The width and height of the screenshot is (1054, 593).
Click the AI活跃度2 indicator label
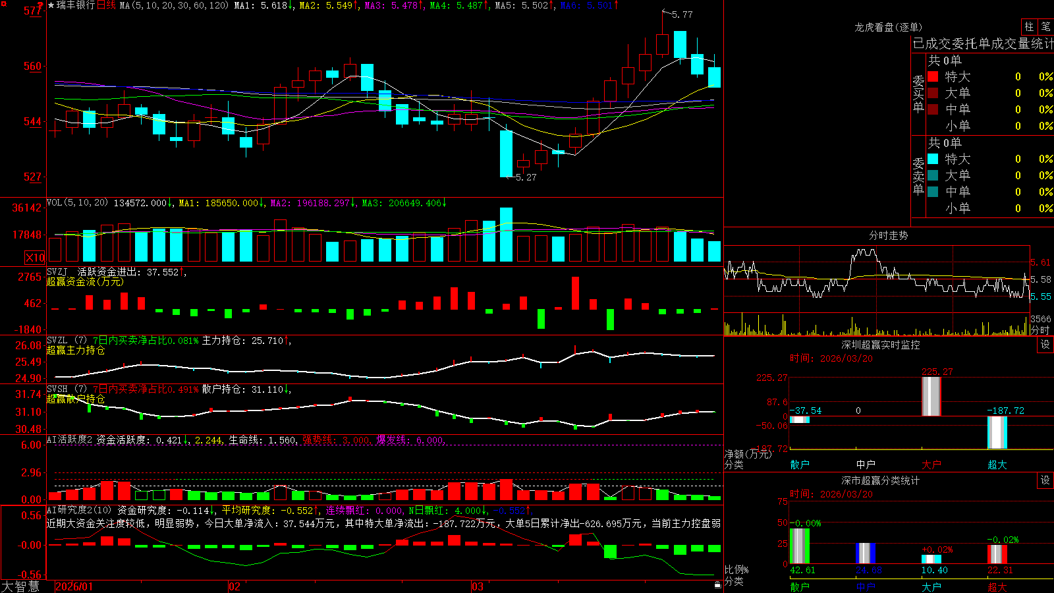pos(69,439)
